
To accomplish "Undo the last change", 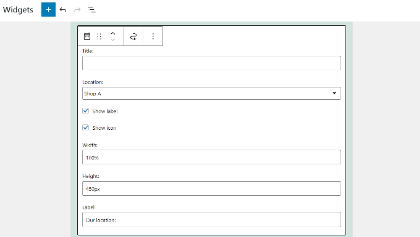I will (63, 10).
